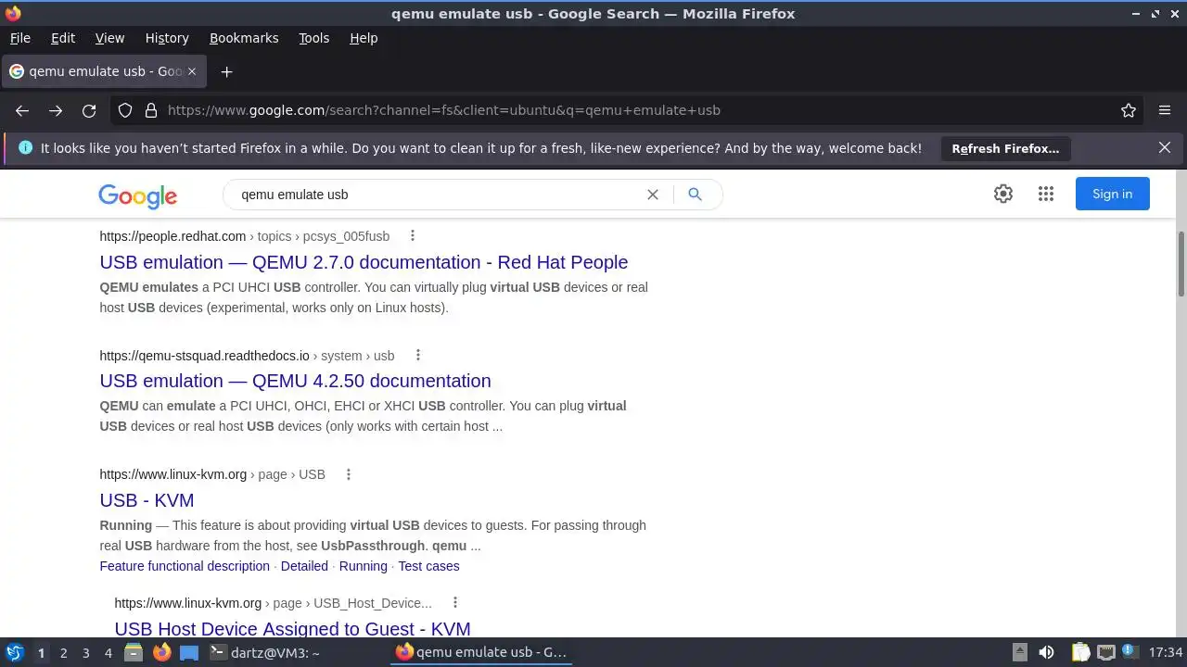The width and height of the screenshot is (1187, 667).
Task: Launch file manager from taskbar
Action: [x=134, y=652]
